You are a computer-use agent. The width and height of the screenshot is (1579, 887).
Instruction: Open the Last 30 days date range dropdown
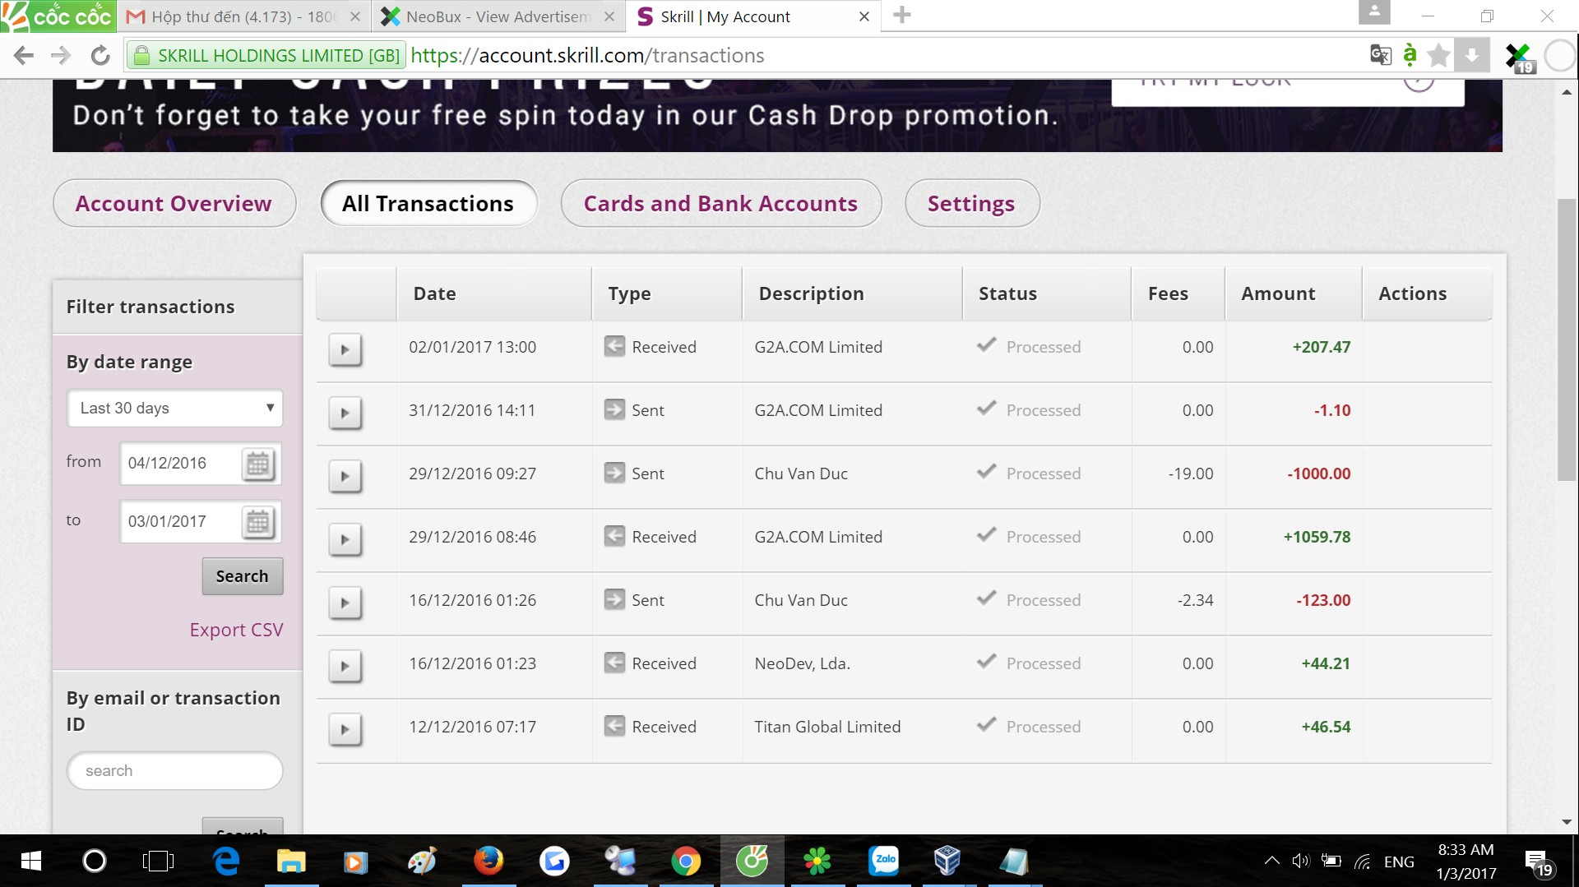(x=175, y=408)
